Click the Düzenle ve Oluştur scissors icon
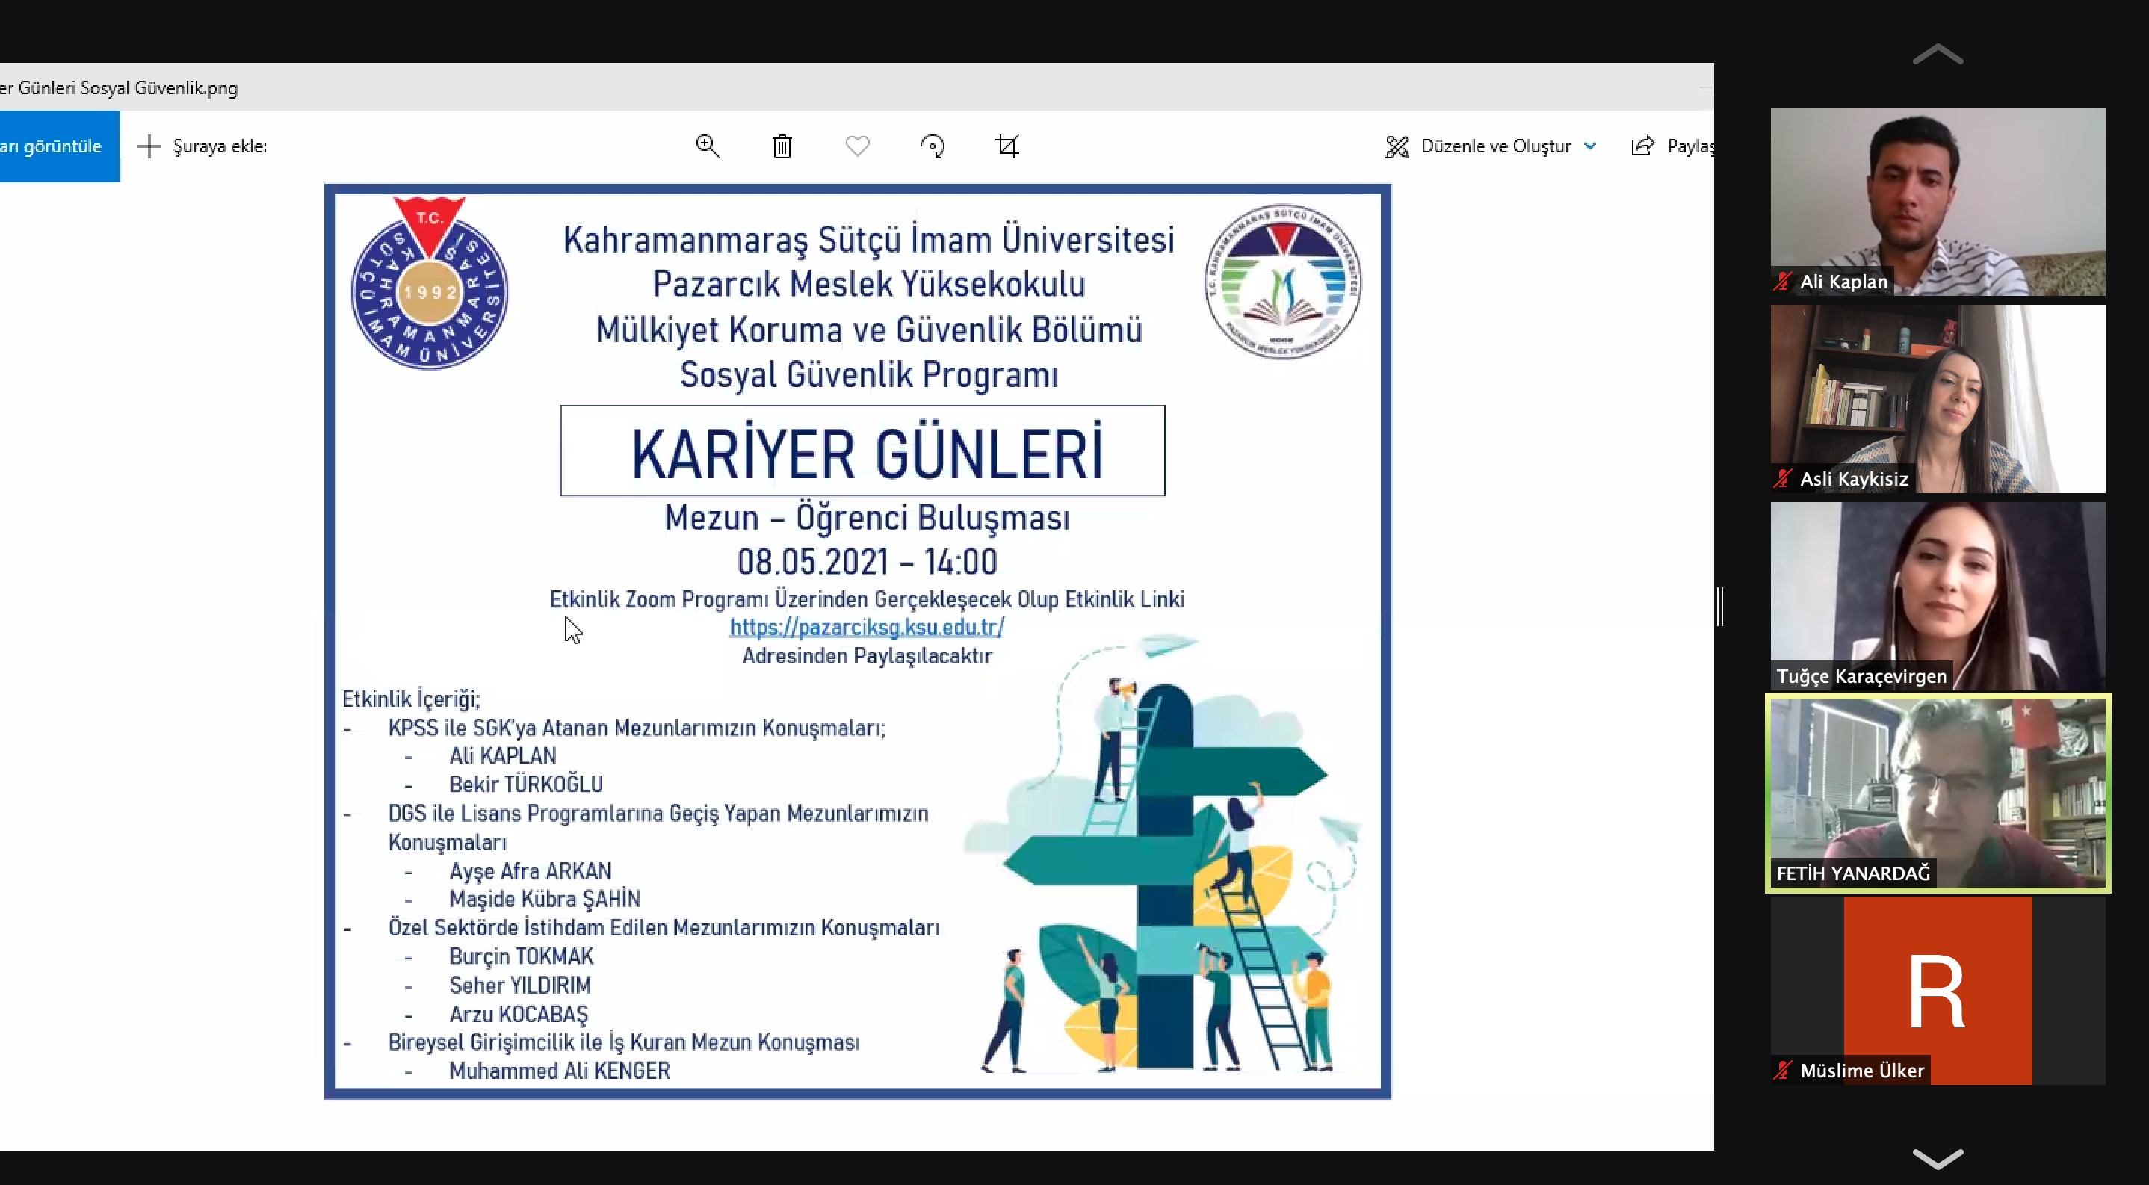 tap(1397, 146)
